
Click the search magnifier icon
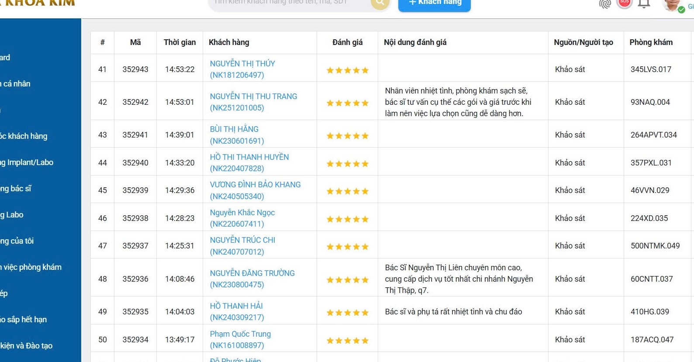coord(380,3)
